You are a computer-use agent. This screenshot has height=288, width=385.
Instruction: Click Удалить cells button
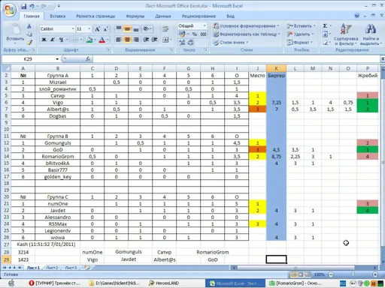[300, 34]
